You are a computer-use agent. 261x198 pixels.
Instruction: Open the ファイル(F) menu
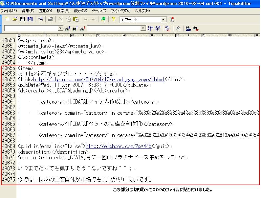9,11
